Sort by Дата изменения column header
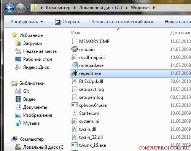 point(181,33)
